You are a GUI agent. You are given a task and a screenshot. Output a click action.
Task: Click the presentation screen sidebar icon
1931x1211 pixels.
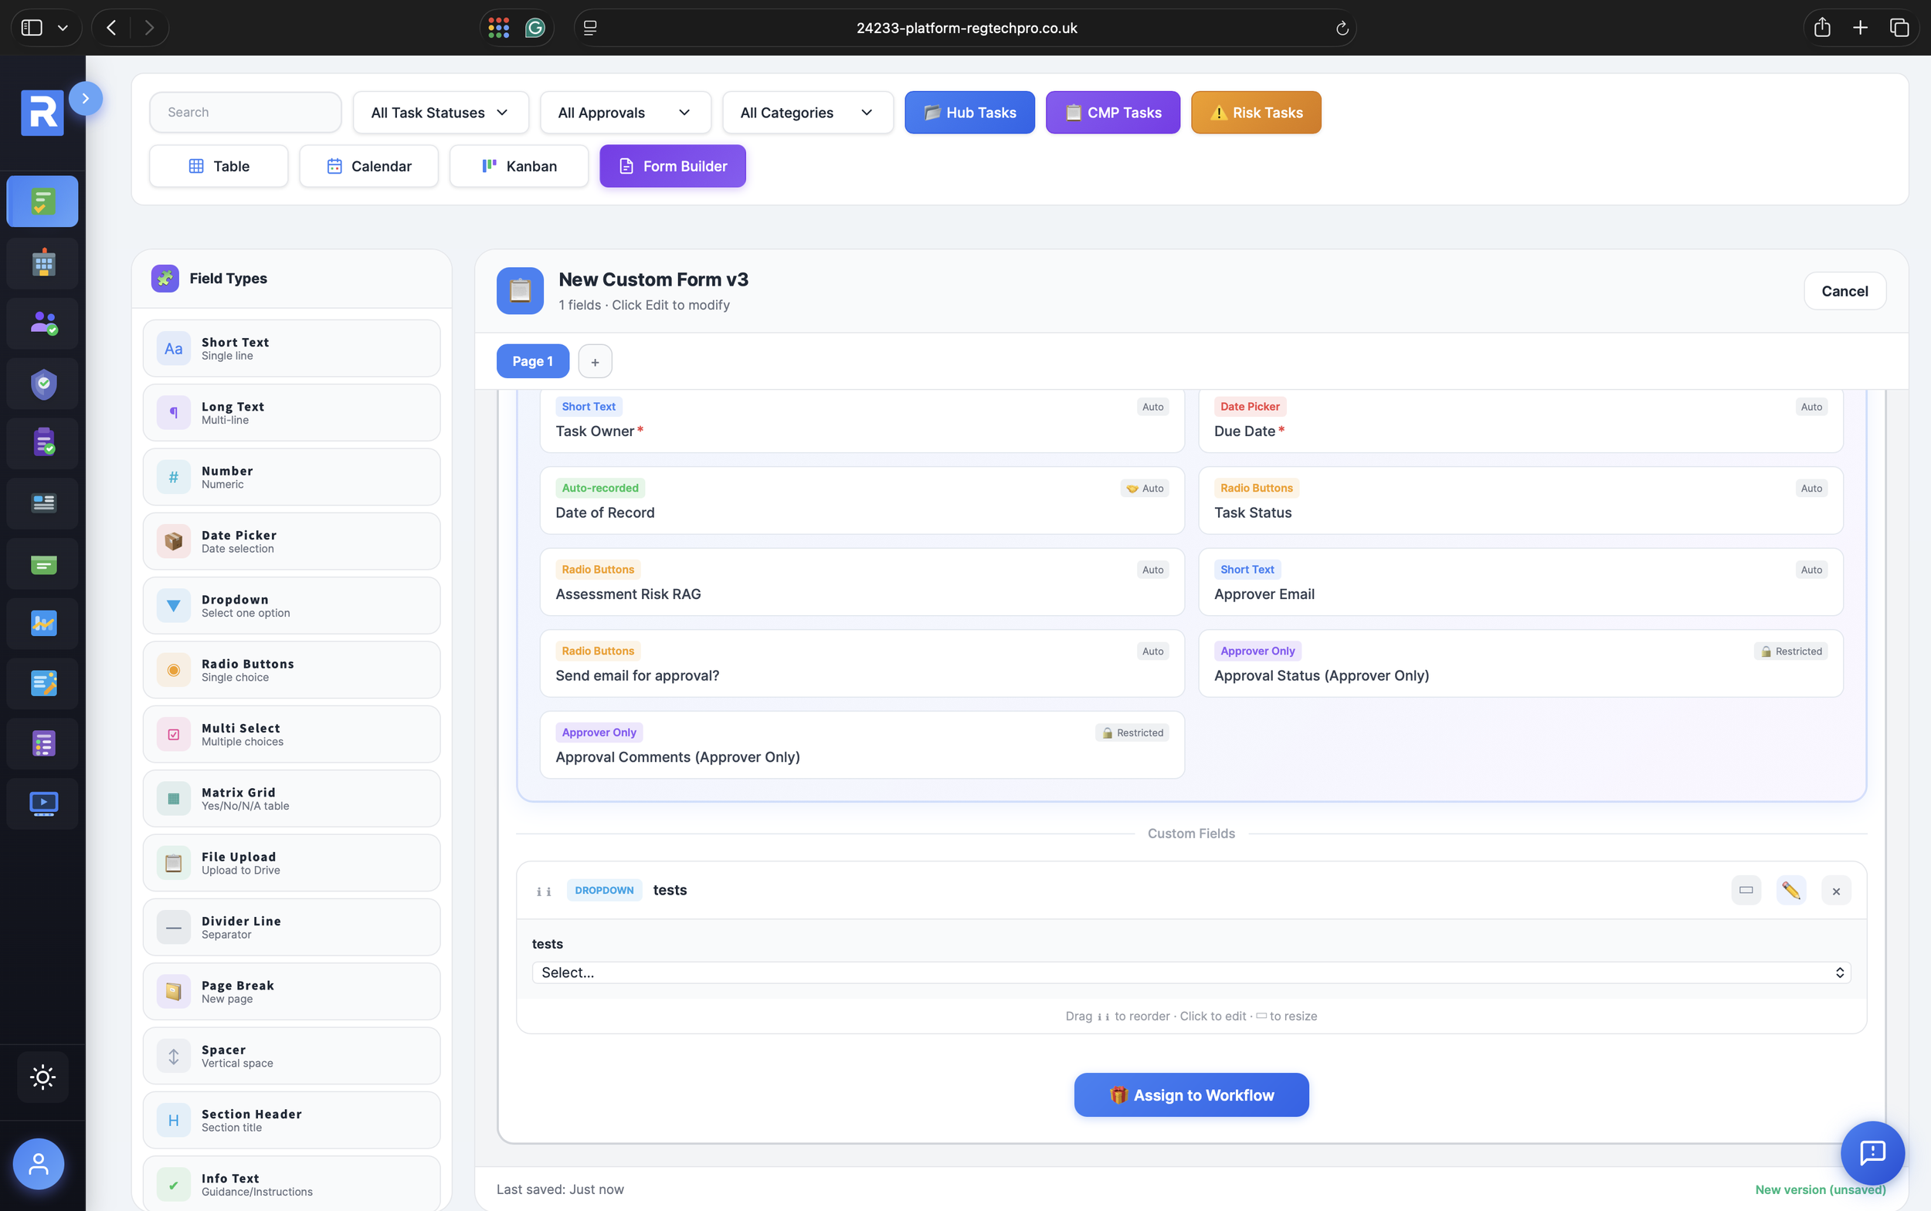(x=43, y=803)
